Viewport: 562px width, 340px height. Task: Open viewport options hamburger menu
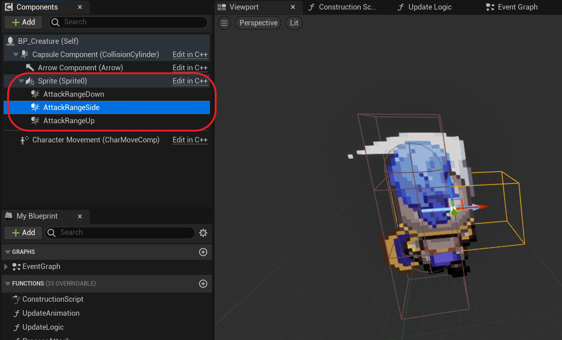point(224,23)
